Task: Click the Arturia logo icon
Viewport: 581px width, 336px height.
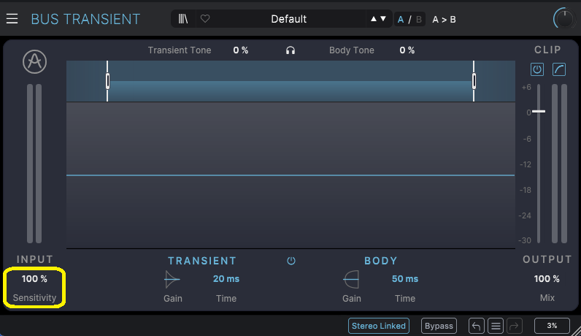Action: pos(34,62)
